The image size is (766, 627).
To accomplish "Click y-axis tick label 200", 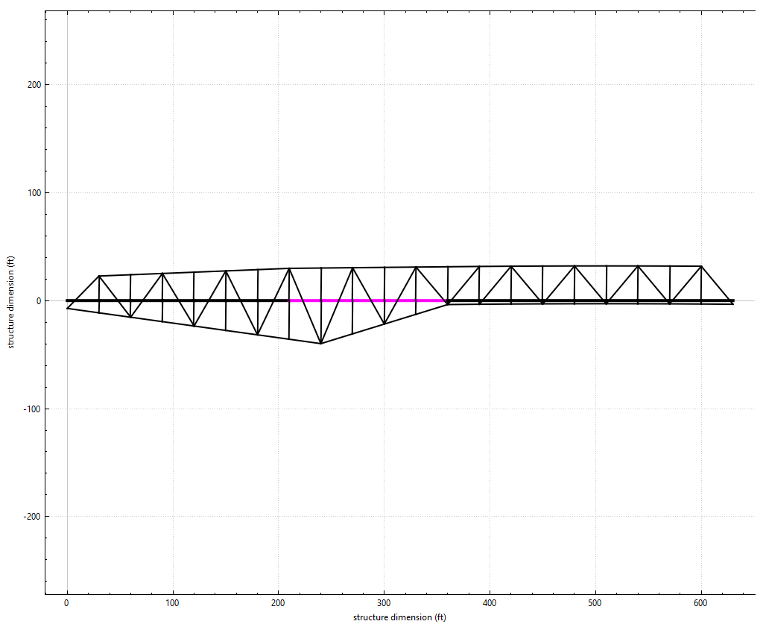I will (x=32, y=85).
